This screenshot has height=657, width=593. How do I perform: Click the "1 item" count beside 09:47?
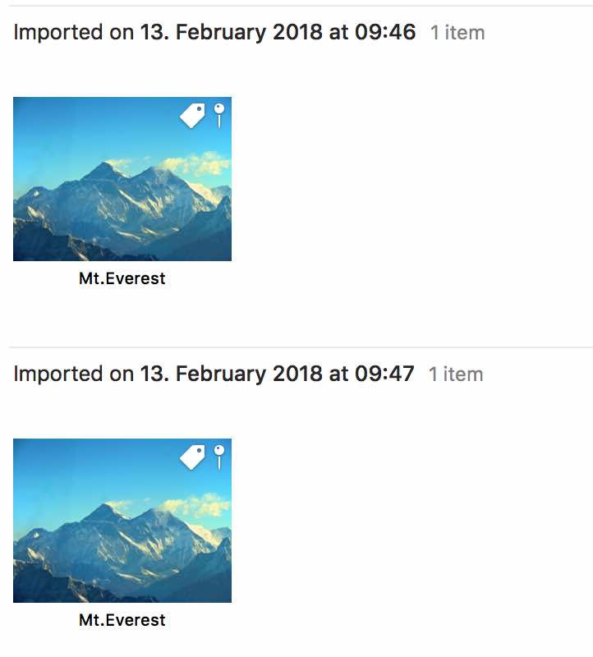pos(456,374)
